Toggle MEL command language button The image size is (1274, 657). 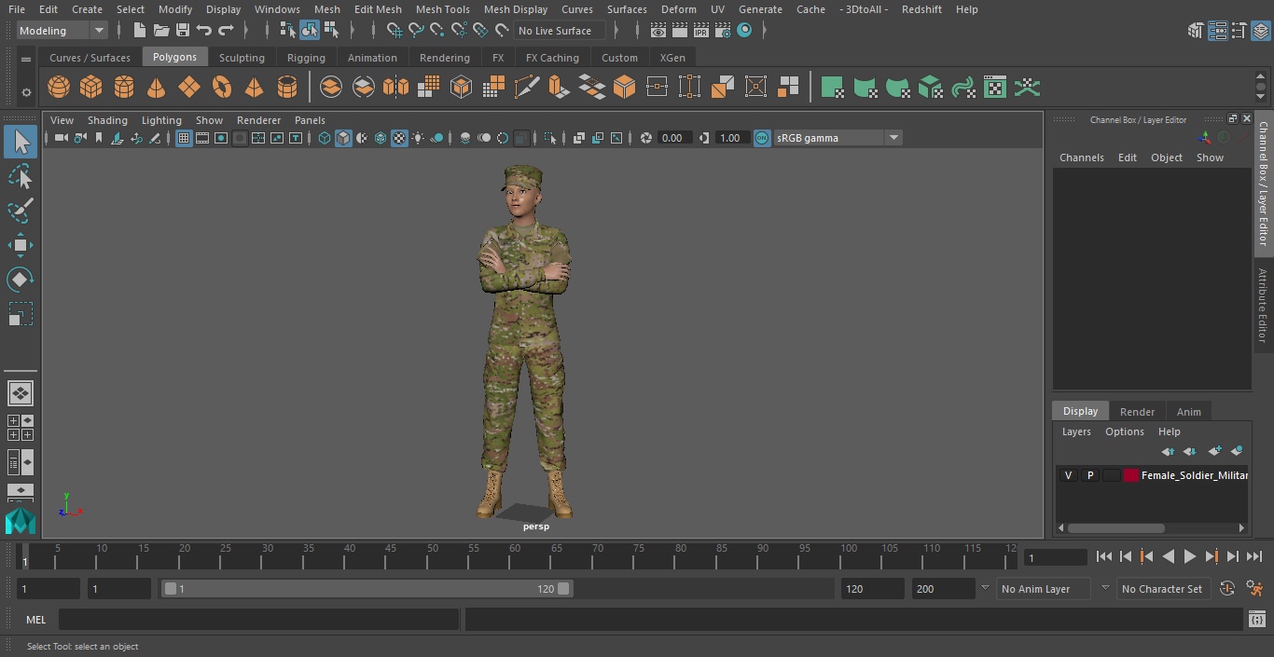point(35,620)
